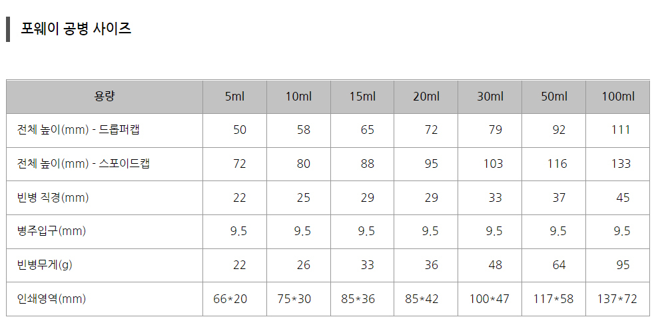
Task: Click the 빈병 직경(mm) row label
Action: click(x=53, y=198)
